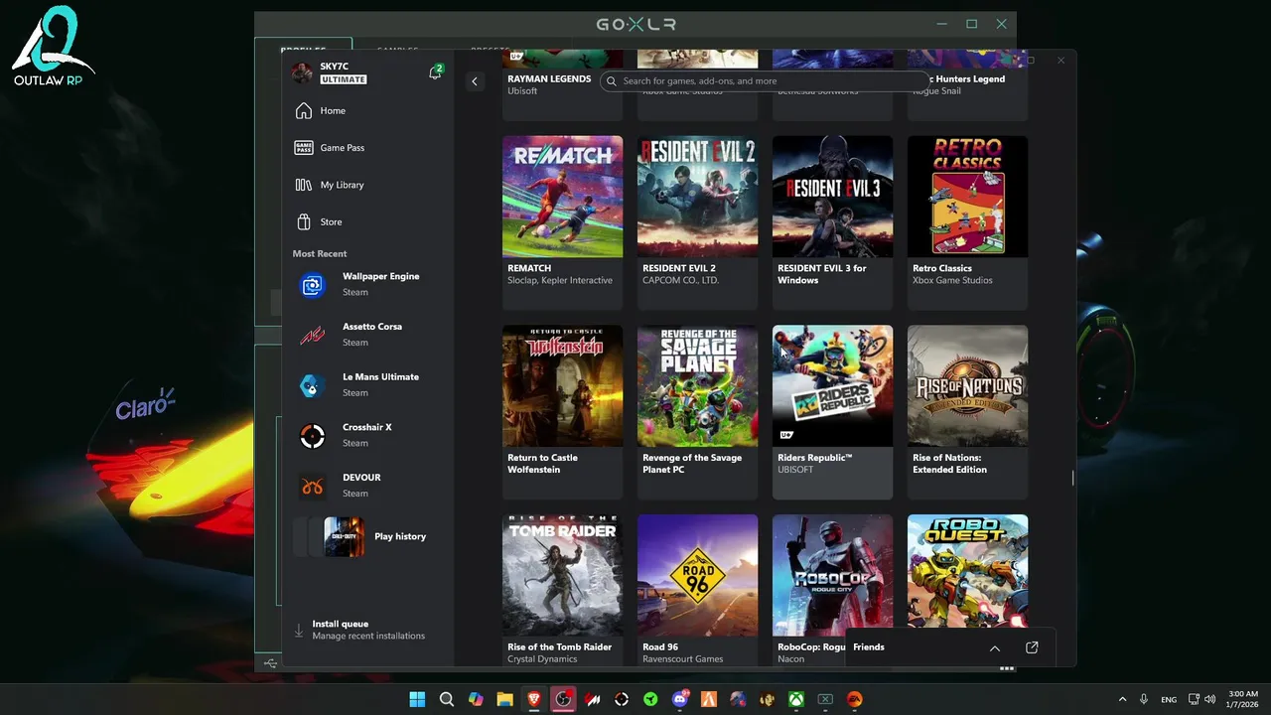The height and width of the screenshot is (715, 1271).
Task: Click the Game Pass logo icon
Action: [x=304, y=148]
